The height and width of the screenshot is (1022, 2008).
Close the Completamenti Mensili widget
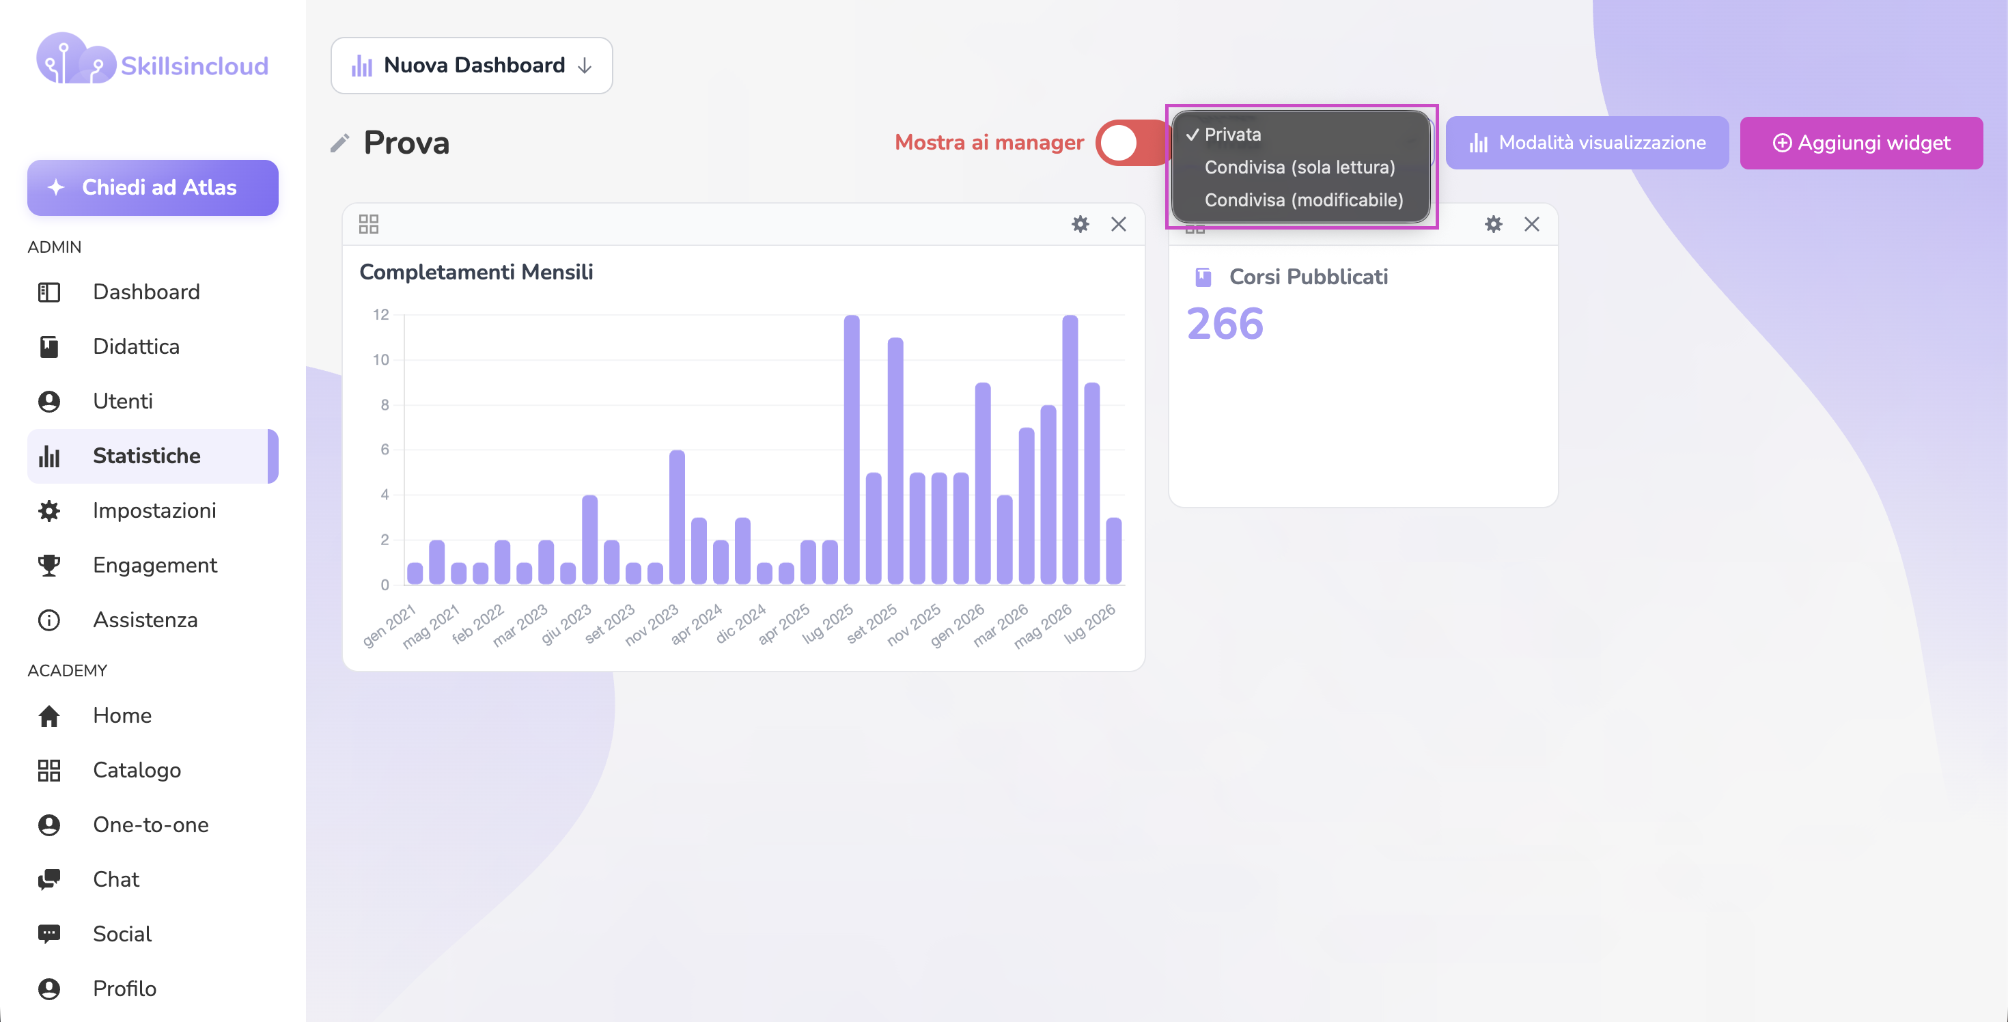pyautogui.click(x=1119, y=225)
